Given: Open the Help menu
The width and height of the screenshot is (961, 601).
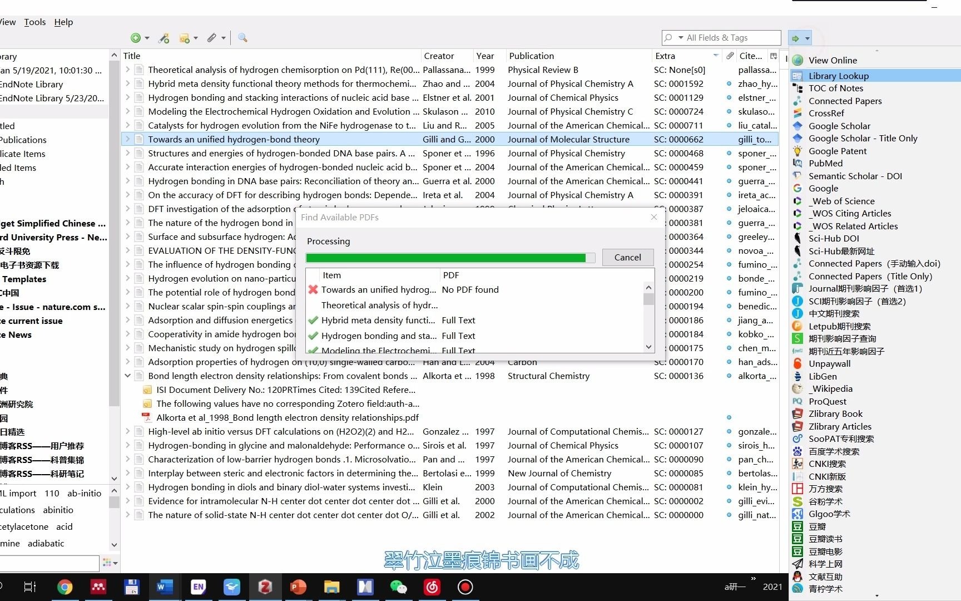Looking at the screenshot, I should [x=63, y=22].
